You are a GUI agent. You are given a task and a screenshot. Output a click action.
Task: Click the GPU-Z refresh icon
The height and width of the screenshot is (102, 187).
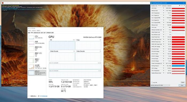pyautogui.click(x=182, y=6)
